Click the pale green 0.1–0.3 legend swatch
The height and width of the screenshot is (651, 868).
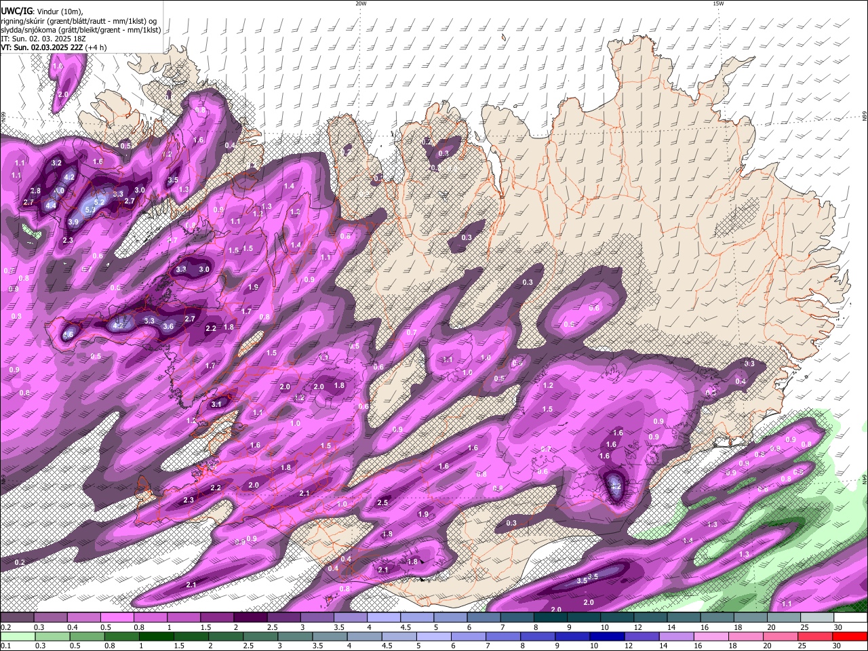pos(17,636)
